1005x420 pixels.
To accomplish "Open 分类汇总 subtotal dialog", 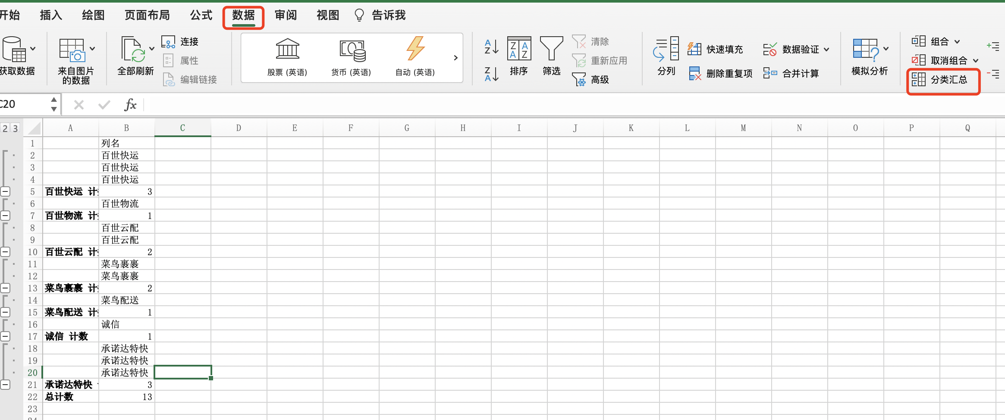I will coord(939,79).
